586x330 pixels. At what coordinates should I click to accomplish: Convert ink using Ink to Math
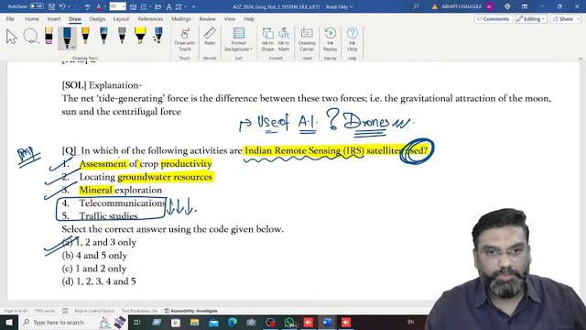click(x=284, y=39)
